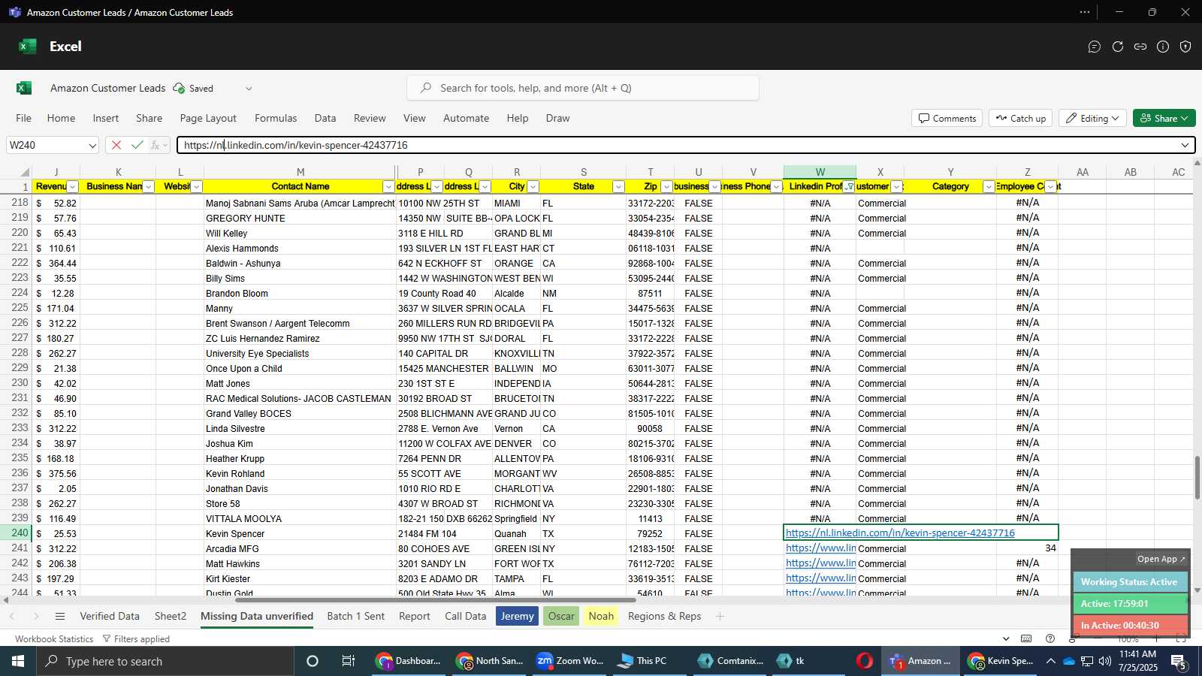Screen dimensions: 1202x676
Task: Open the Editing mode dropdown
Action: (1093, 118)
